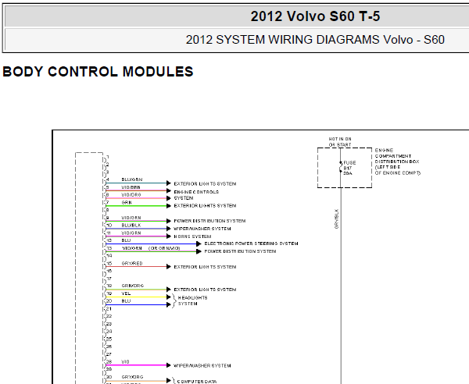The image size is (469, 384).
Task: Click the 'VIO/ORG' wire label at pin 6
Action: click(131, 194)
